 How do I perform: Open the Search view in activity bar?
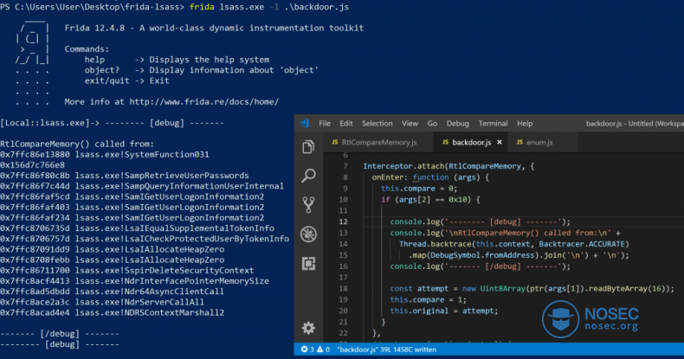coord(308,176)
